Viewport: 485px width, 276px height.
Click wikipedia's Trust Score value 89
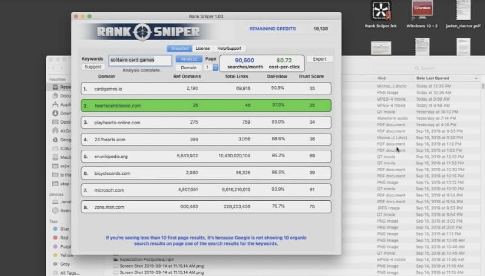(312, 156)
